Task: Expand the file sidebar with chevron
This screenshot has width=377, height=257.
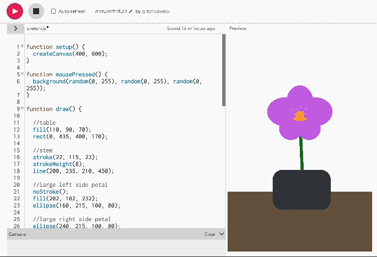Action: click(x=15, y=28)
